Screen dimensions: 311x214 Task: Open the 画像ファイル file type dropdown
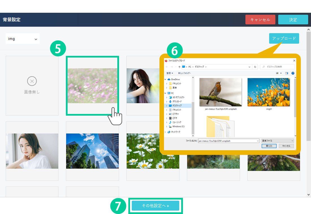click(278, 141)
